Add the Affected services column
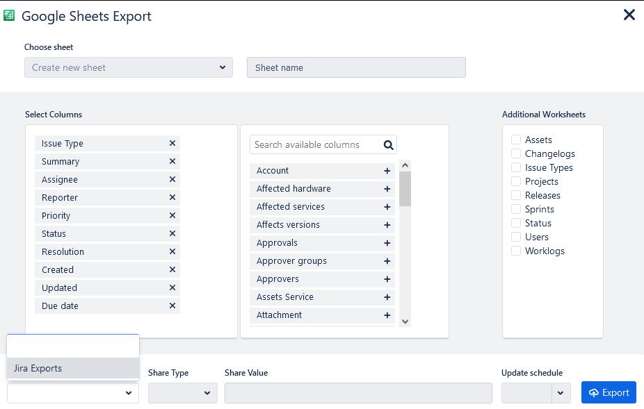644x409 pixels. 387,207
